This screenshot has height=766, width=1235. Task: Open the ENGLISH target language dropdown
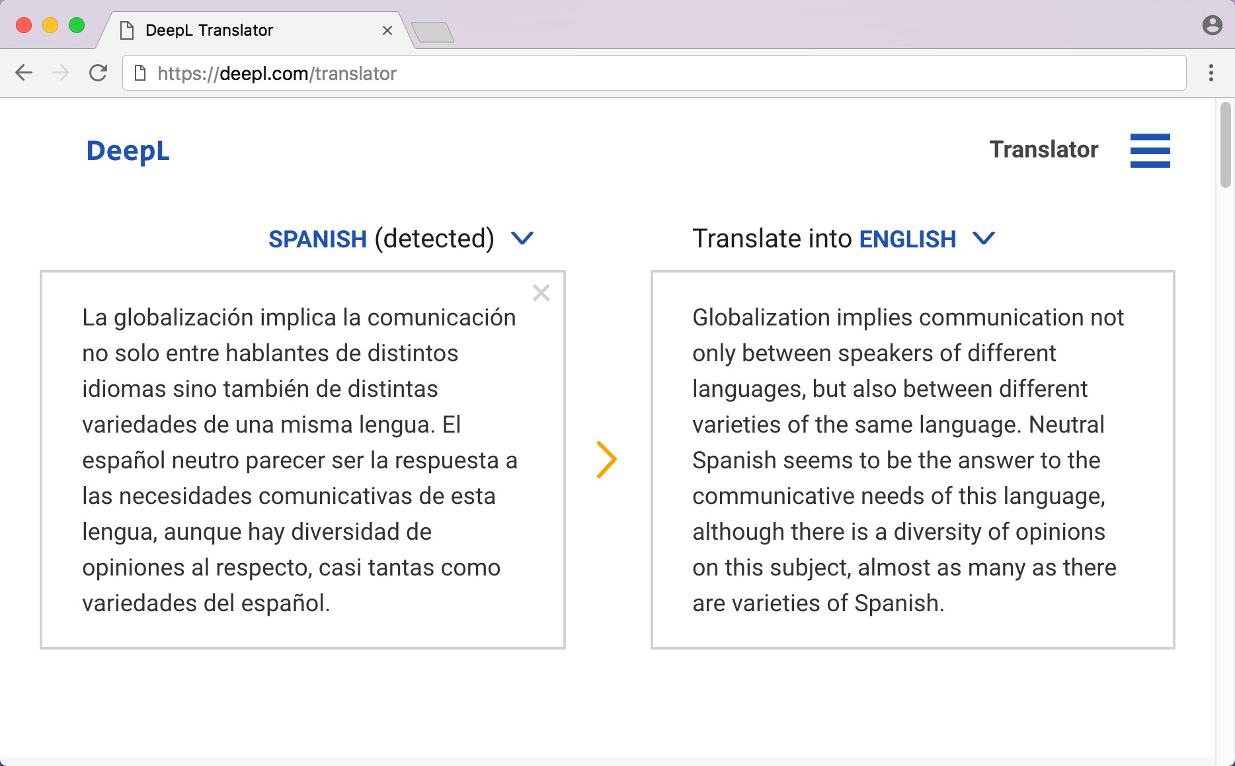click(x=907, y=239)
